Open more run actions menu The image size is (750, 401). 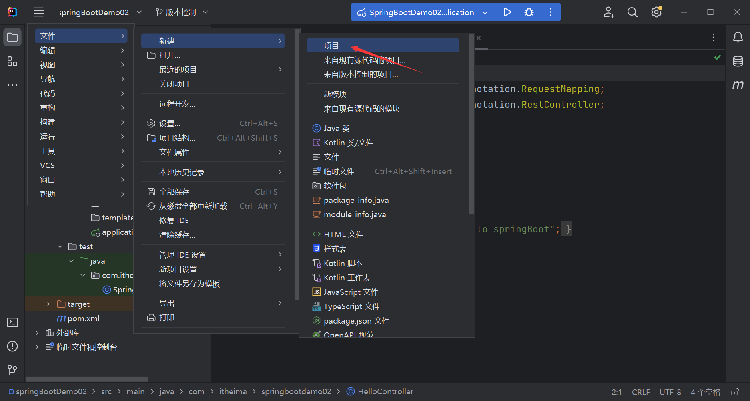point(551,12)
